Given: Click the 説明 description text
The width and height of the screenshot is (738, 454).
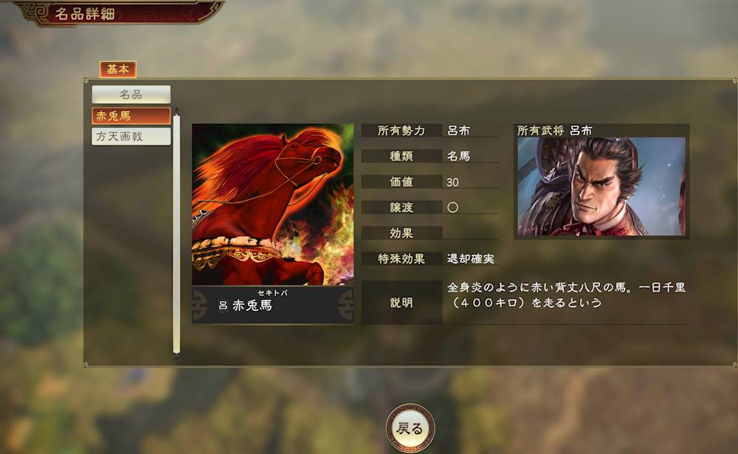Looking at the screenshot, I should tap(566, 295).
